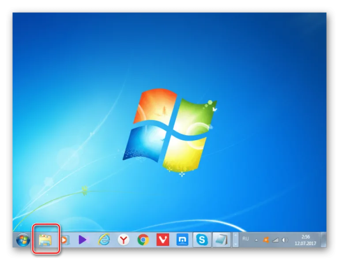Open Yandex Browser from the taskbar
The width and height of the screenshot is (339, 260).
123,240
